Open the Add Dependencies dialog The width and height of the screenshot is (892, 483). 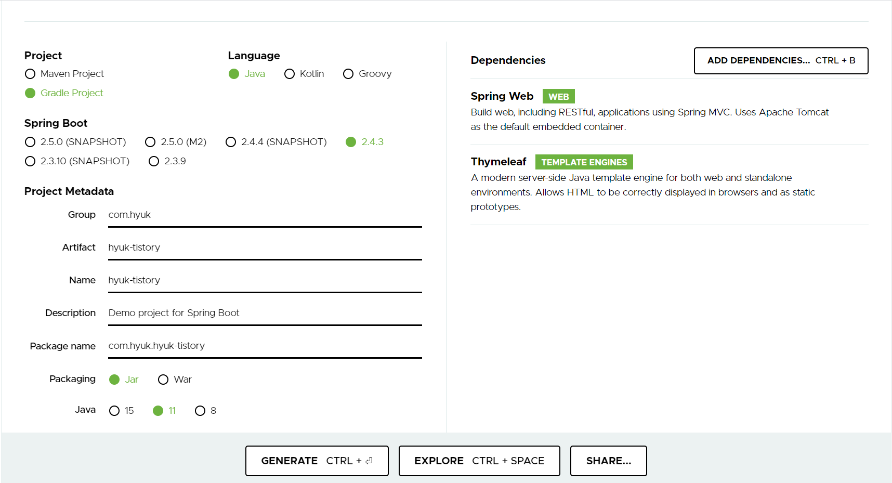point(781,61)
